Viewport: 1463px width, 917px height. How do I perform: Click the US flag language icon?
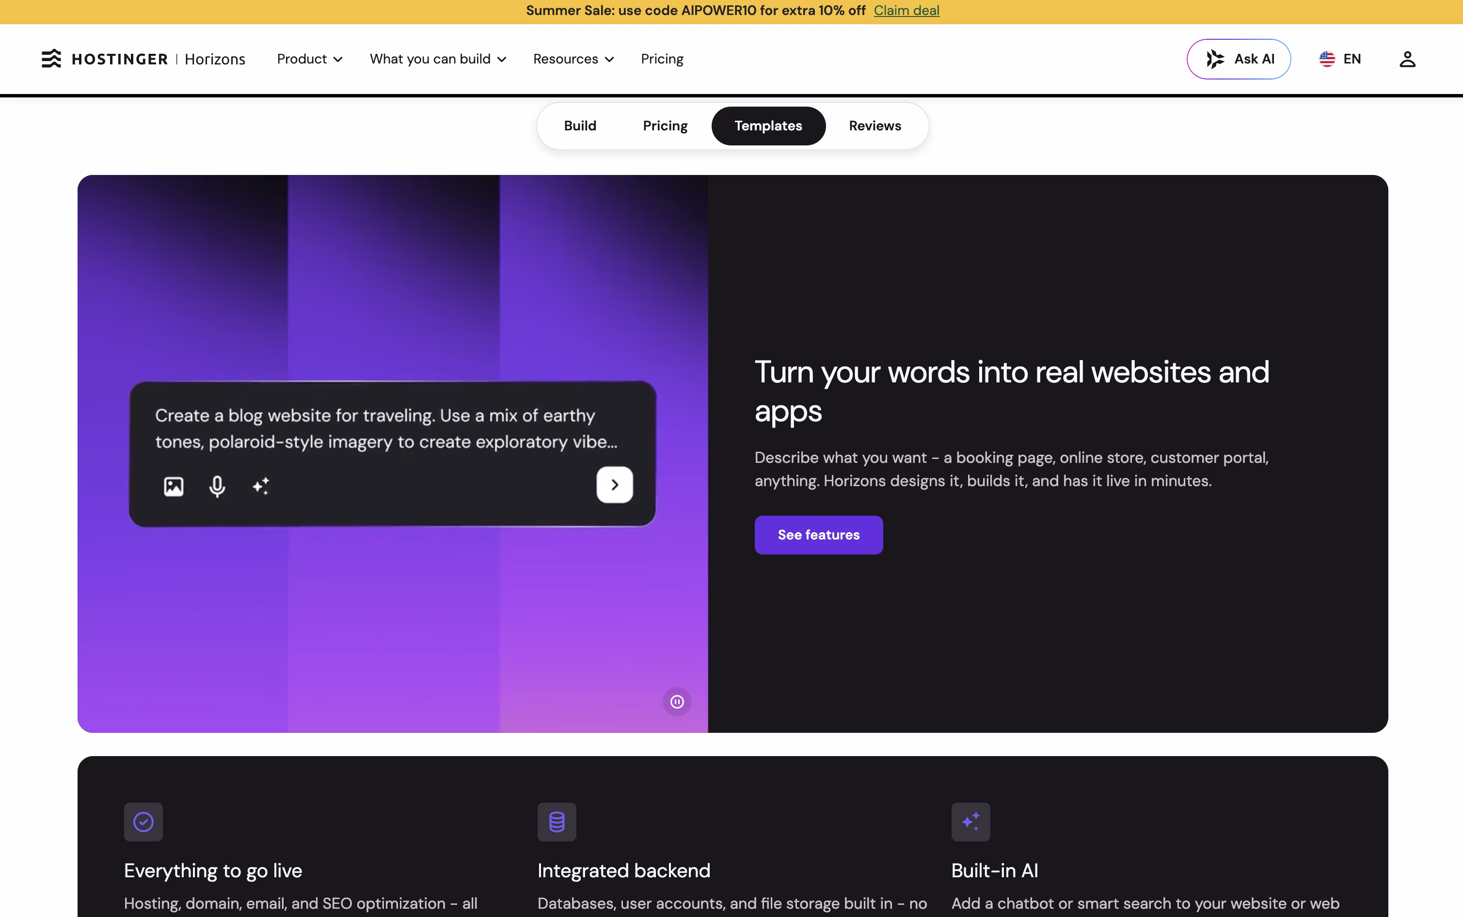1326,59
